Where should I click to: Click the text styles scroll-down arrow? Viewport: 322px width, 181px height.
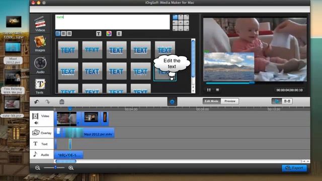(193, 91)
